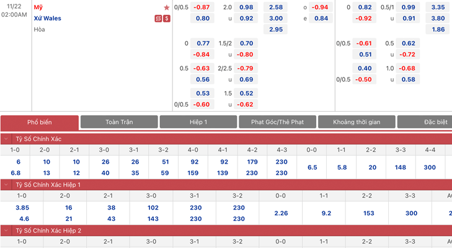Pick 102 odds for 3-0 first-half score

(153, 208)
